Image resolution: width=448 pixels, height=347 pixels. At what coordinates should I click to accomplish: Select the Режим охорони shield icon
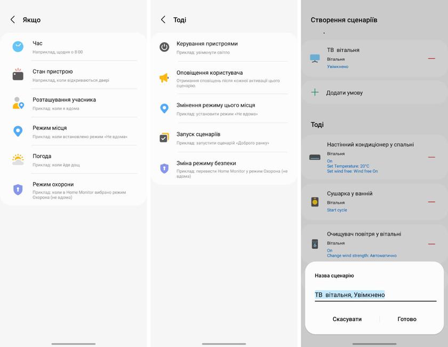point(18,190)
